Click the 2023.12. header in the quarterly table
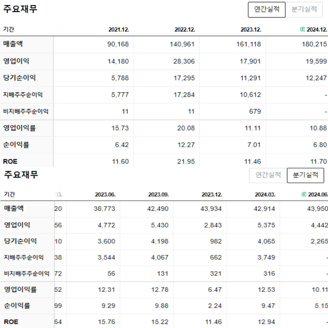328x328 pixels. pyautogui.click(x=212, y=195)
